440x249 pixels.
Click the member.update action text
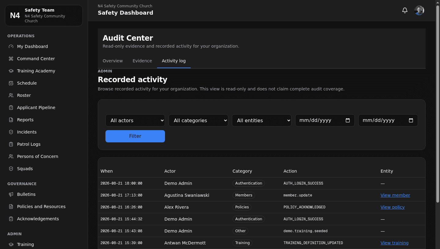point(298,195)
